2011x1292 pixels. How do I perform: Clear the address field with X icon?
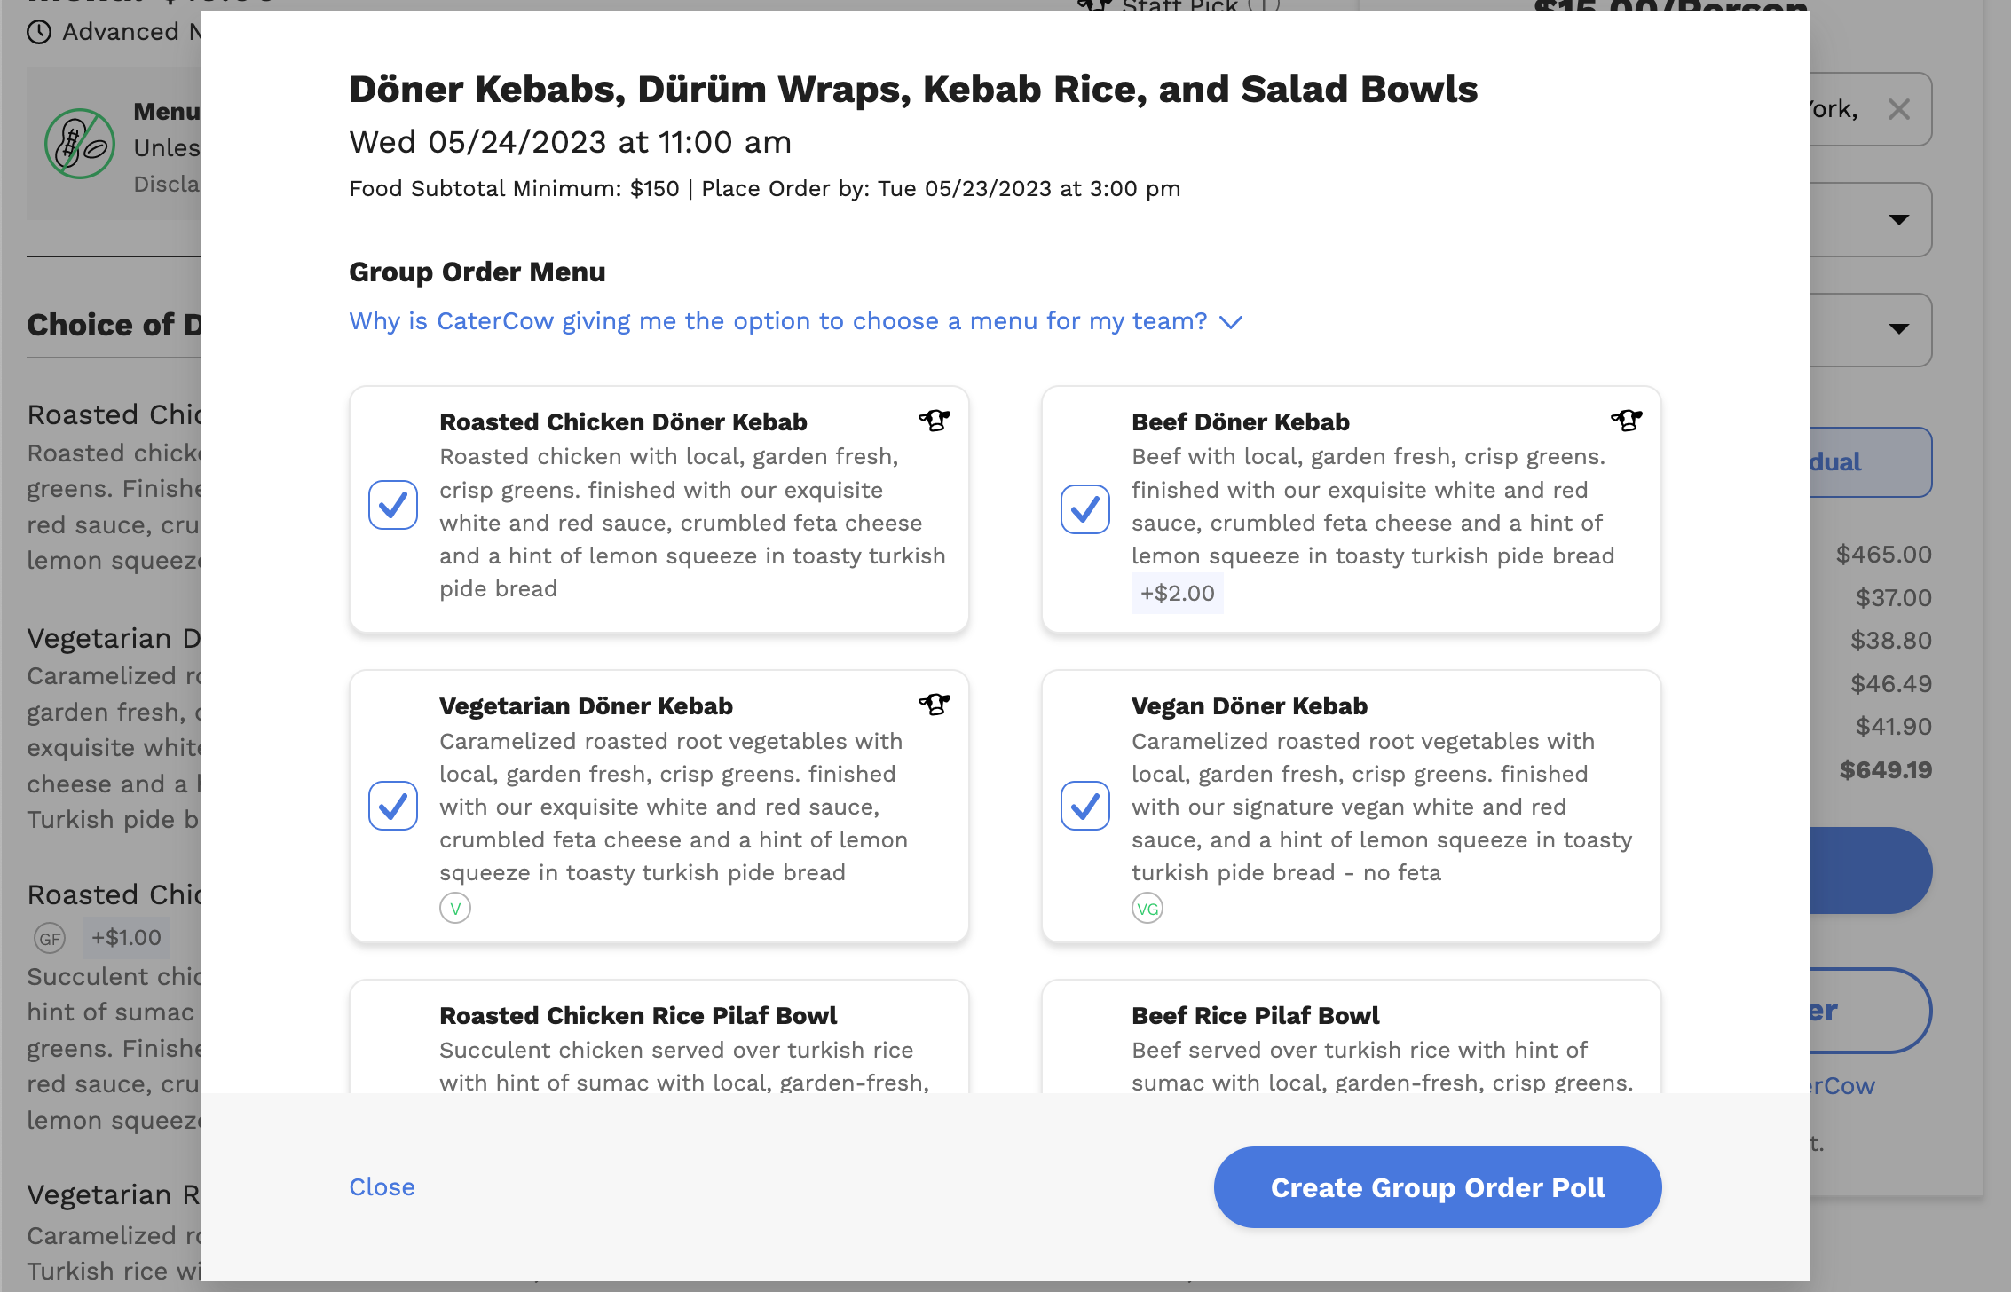[1899, 110]
